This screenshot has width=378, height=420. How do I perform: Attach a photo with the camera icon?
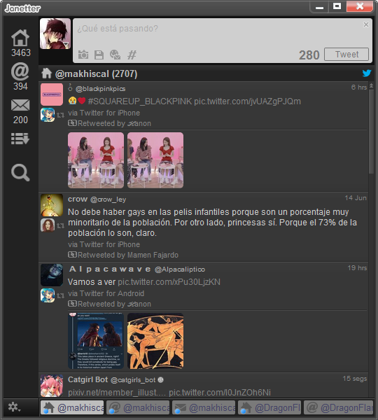click(x=83, y=55)
